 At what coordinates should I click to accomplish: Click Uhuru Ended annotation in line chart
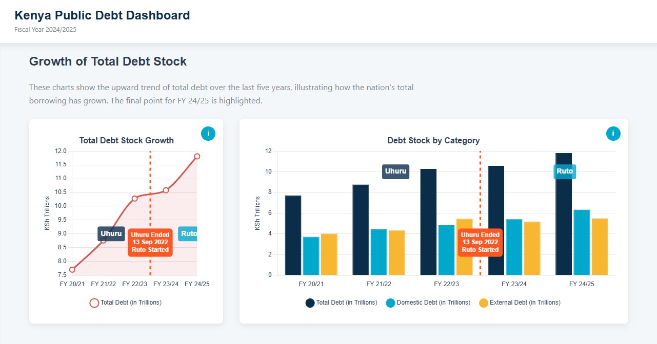click(150, 242)
